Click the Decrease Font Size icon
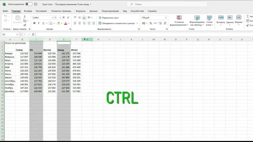The width and height of the screenshot is (253, 142). point(68,17)
